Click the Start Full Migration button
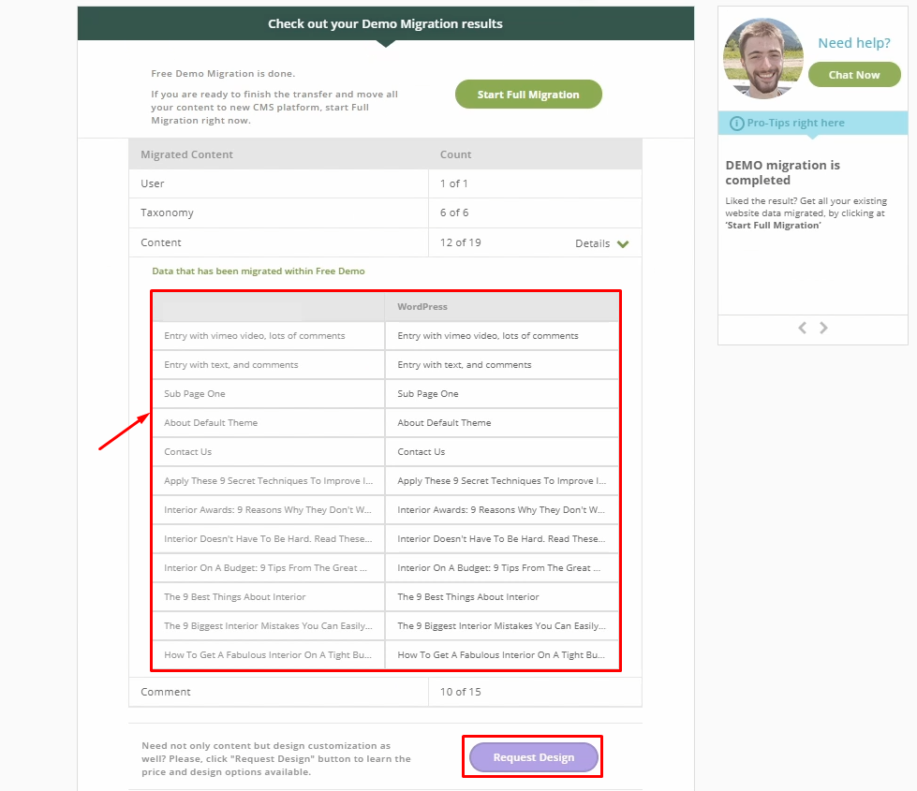917x791 pixels. coord(528,95)
